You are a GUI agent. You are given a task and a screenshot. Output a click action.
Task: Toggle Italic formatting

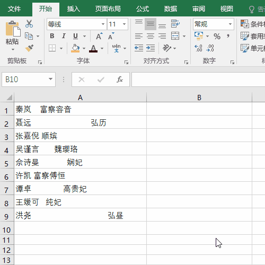point(64,36)
